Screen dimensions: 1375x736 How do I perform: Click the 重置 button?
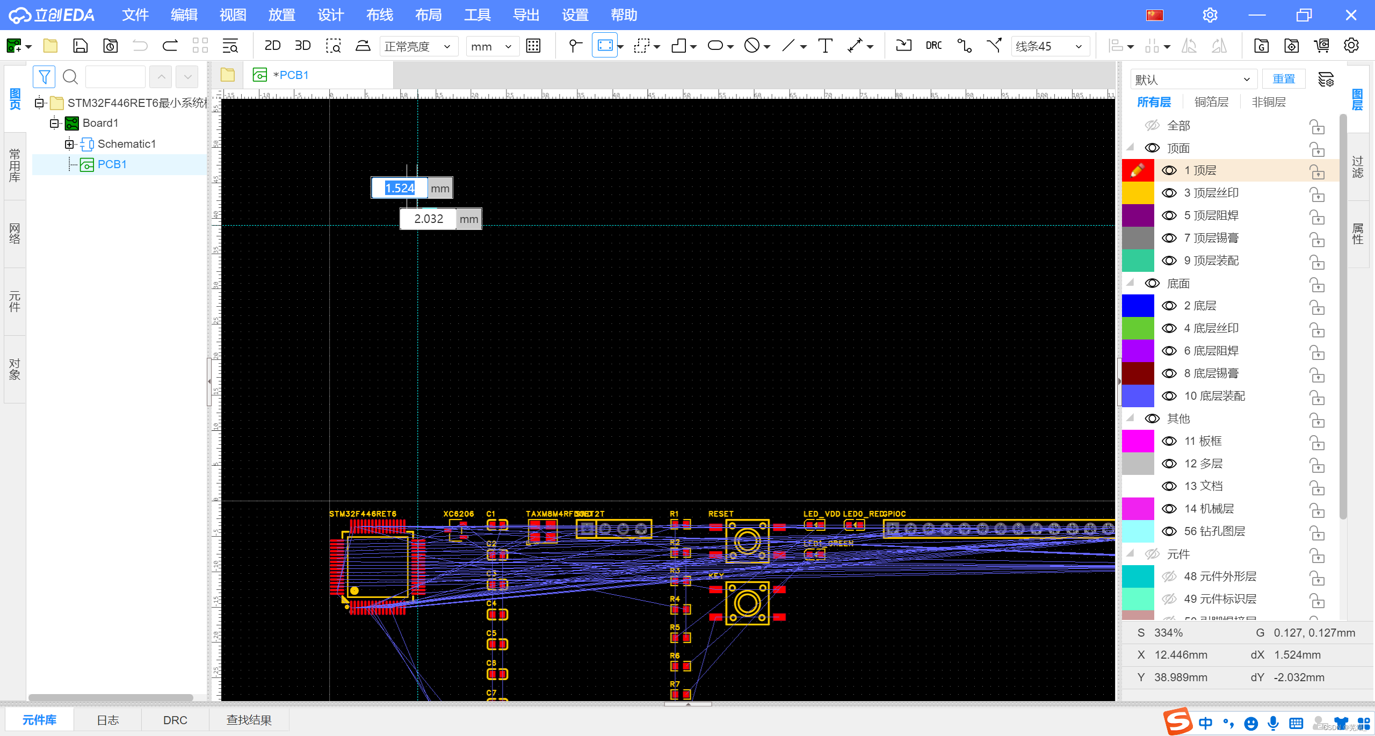tap(1283, 79)
